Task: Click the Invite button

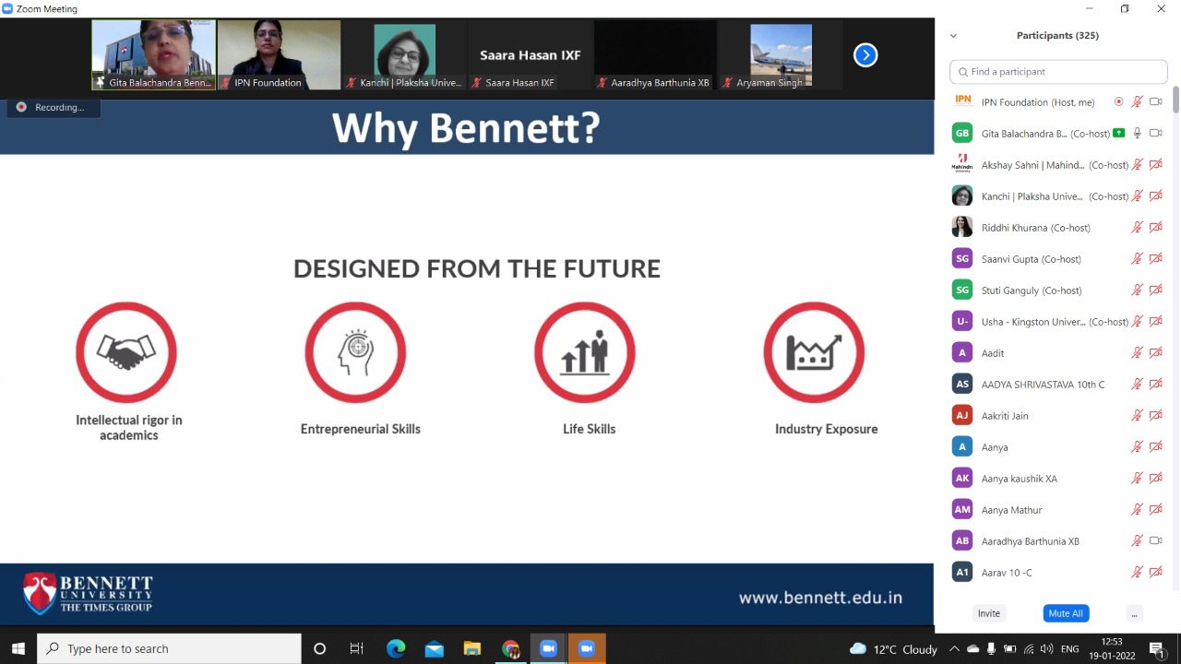Action: [x=988, y=613]
